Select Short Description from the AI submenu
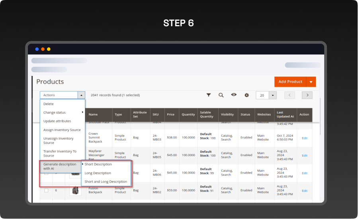The height and width of the screenshot is (219, 358). pos(98,164)
